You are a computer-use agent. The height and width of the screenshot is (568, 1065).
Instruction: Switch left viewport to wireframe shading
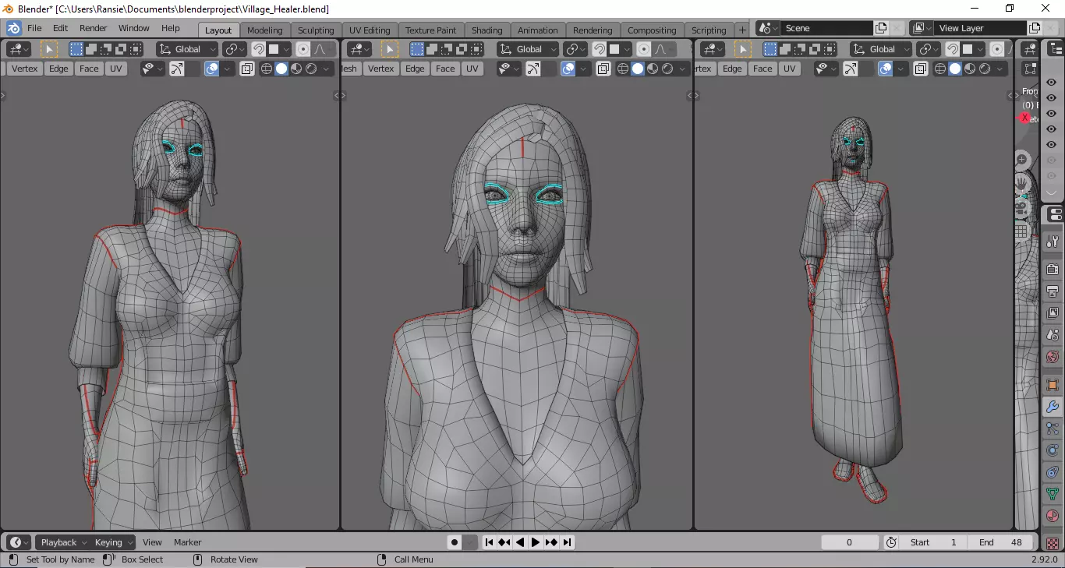[x=267, y=69]
